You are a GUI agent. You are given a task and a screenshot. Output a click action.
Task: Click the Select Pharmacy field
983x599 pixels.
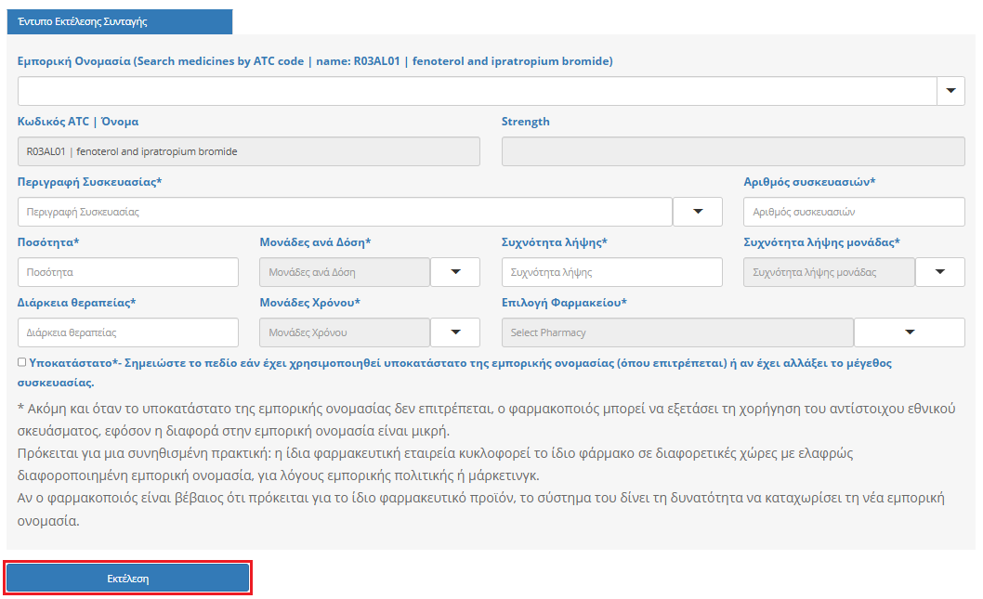(x=677, y=332)
